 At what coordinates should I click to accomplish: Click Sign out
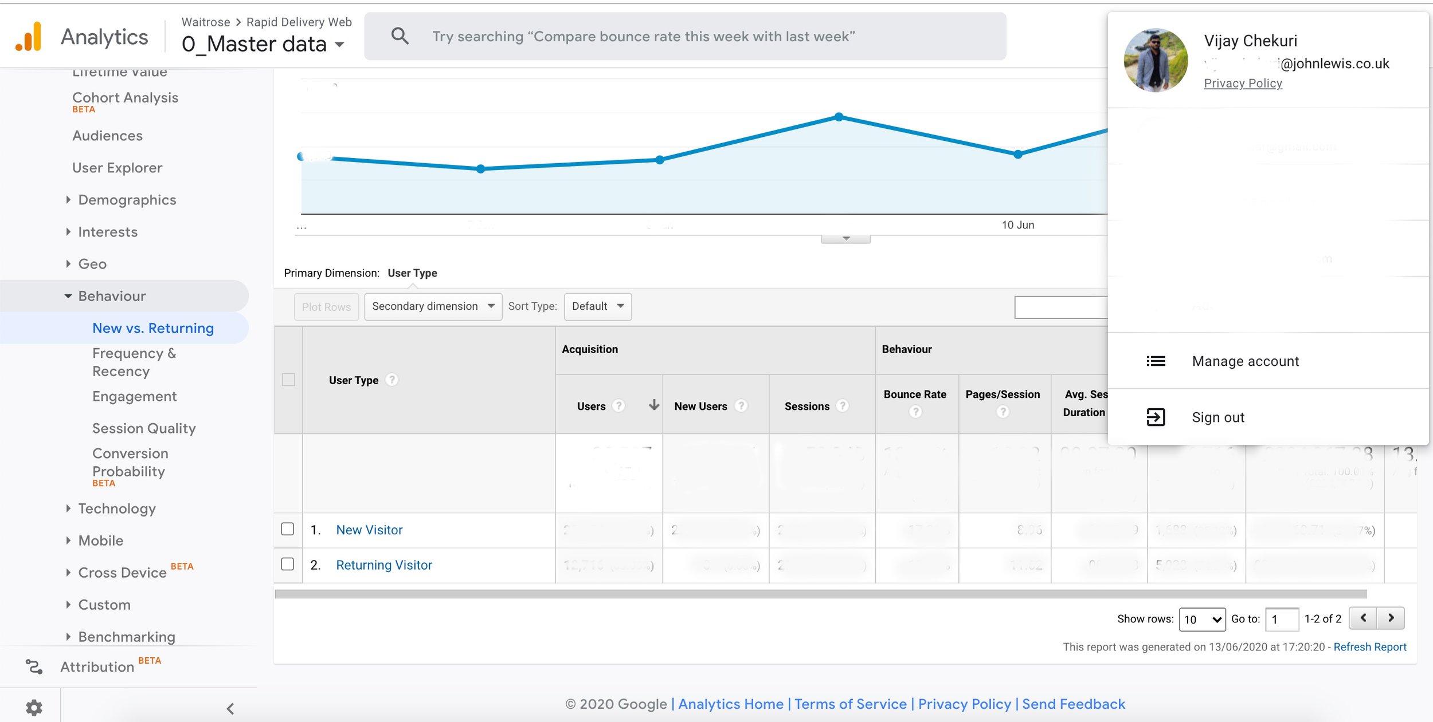[x=1218, y=417]
